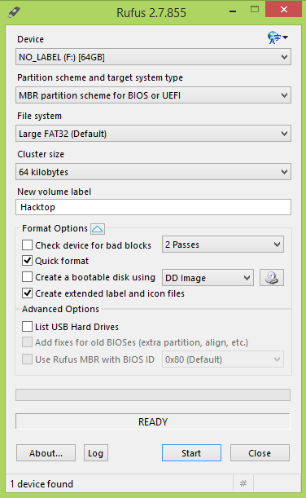
Task: Uncheck Create extended label and icon files
Action: click(28, 293)
